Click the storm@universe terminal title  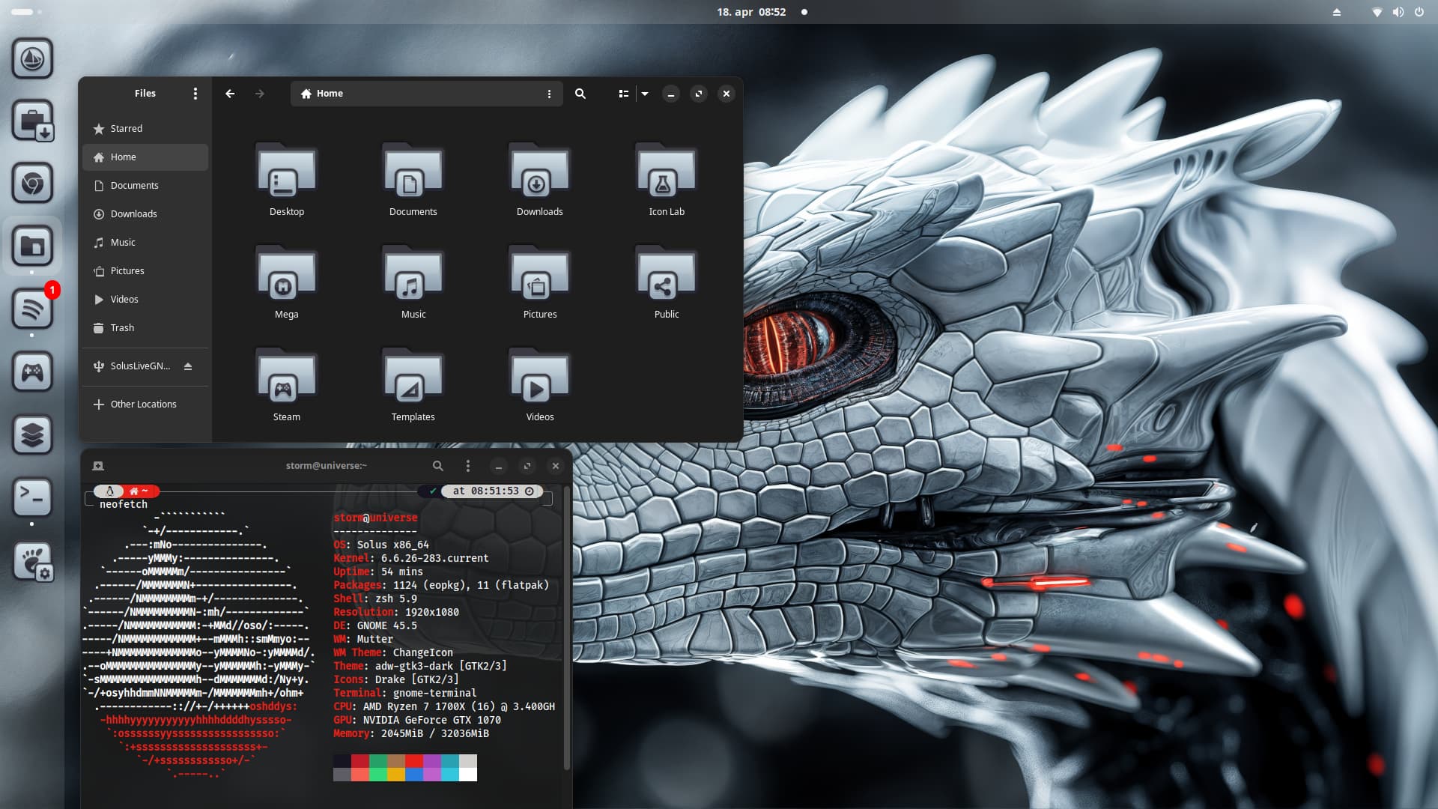[326, 466]
